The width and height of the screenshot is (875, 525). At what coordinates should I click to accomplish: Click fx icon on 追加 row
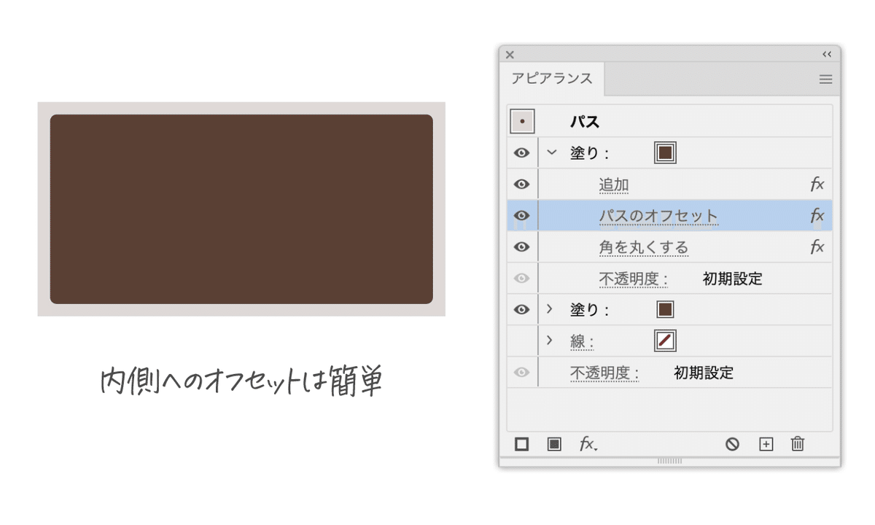tap(817, 184)
